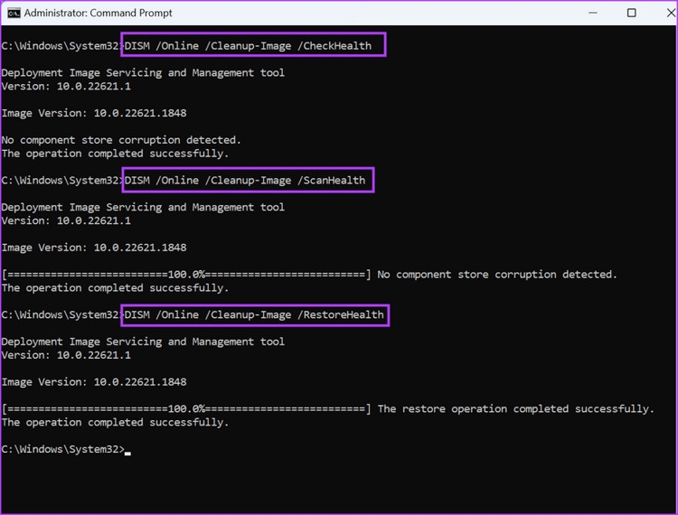
Task: Click 'No component store corruption detected.' under CheckHealth
Action: coord(121,140)
